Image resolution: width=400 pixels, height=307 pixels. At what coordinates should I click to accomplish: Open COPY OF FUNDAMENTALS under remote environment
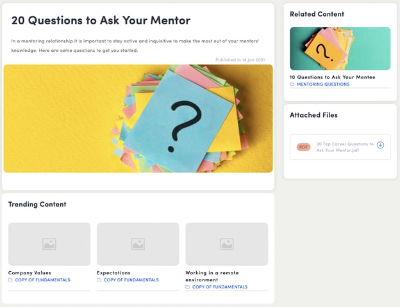pyautogui.click(x=220, y=287)
